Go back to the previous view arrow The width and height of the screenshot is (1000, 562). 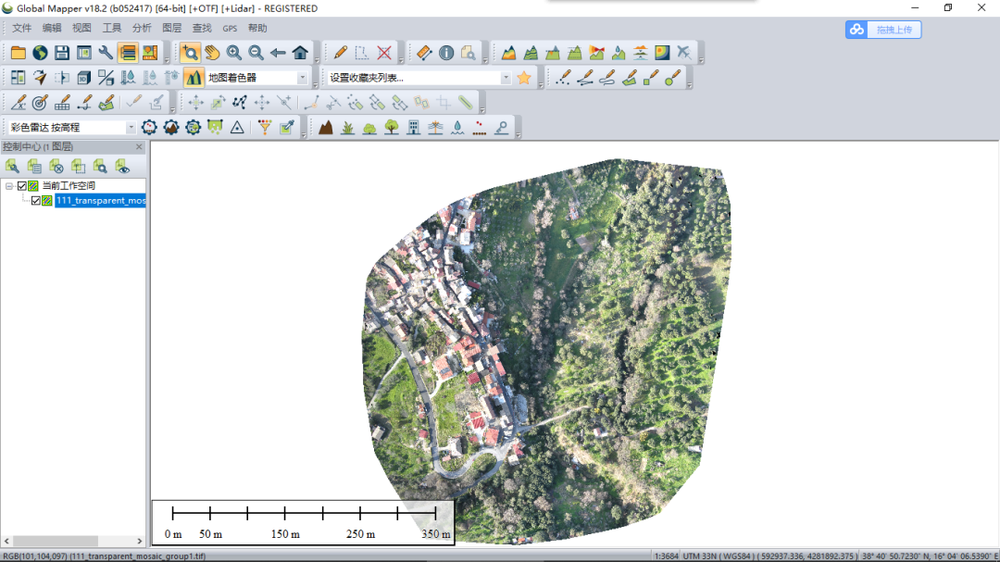tap(278, 53)
